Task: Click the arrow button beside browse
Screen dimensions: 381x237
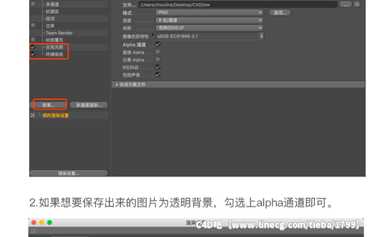Action: click(x=357, y=5)
